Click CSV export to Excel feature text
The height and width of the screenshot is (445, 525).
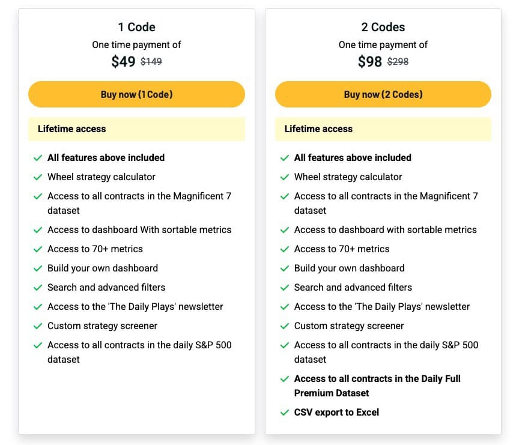336,412
